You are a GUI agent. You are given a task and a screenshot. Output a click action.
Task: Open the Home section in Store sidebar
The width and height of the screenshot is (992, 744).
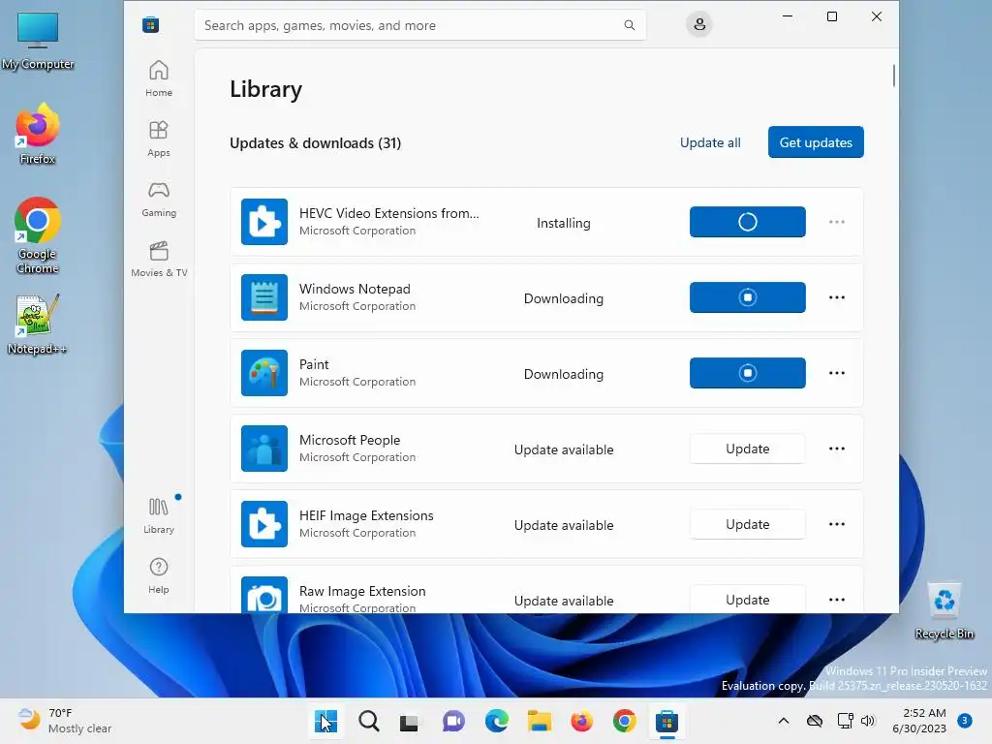(158, 78)
